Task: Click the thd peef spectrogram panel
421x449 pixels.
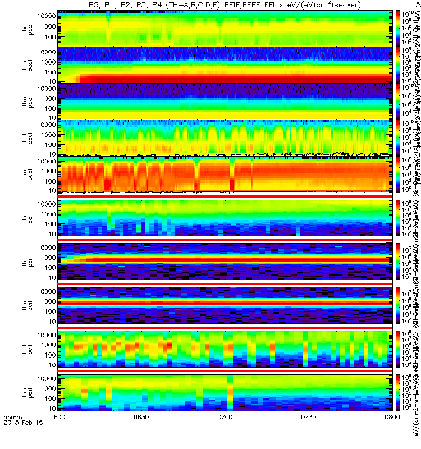Action: [x=225, y=138]
